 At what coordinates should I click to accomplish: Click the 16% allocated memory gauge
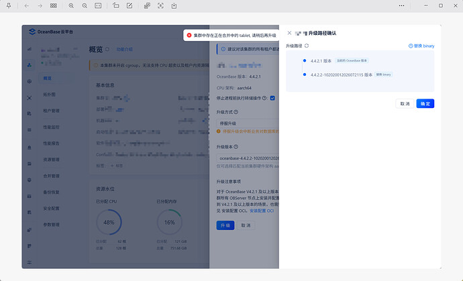click(x=170, y=222)
